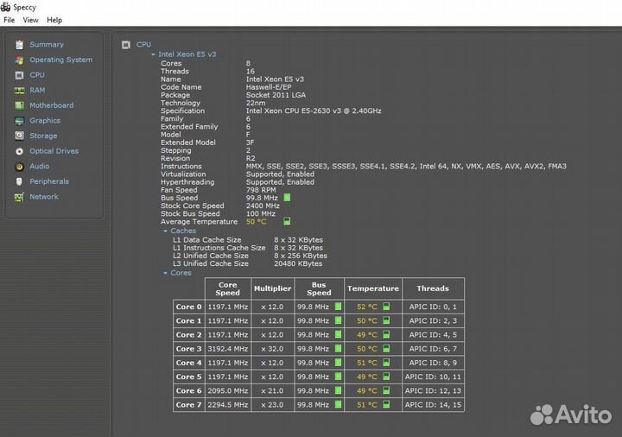This screenshot has width=622, height=437.
Task: Click the Average Temperature graph indicator
Action: [x=287, y=222]
